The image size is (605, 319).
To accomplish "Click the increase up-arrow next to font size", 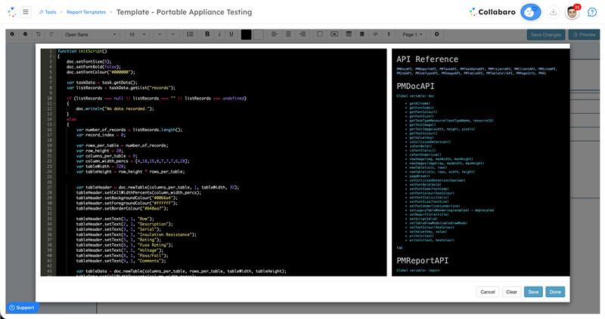I will click(160, 34).
